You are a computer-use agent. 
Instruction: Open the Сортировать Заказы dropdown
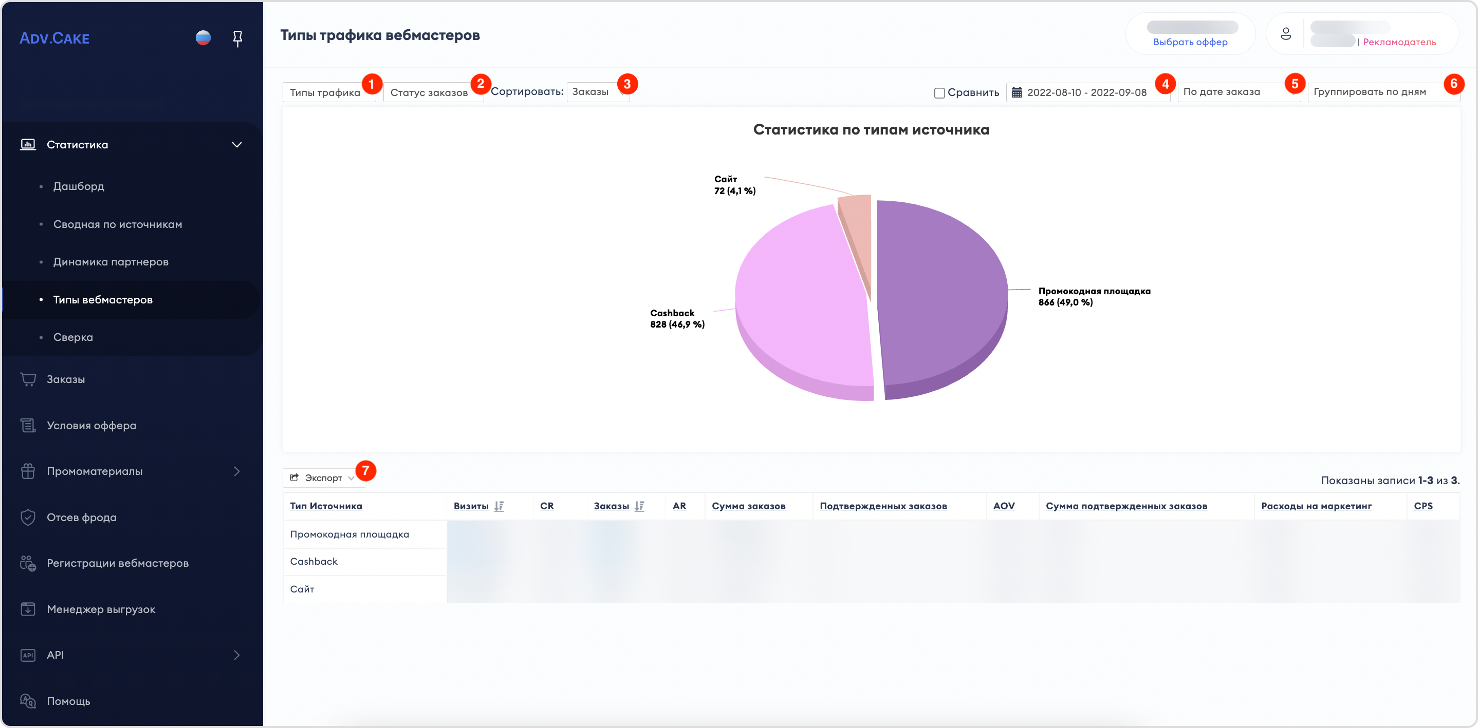pyautogui.click(x=598, y=92)
